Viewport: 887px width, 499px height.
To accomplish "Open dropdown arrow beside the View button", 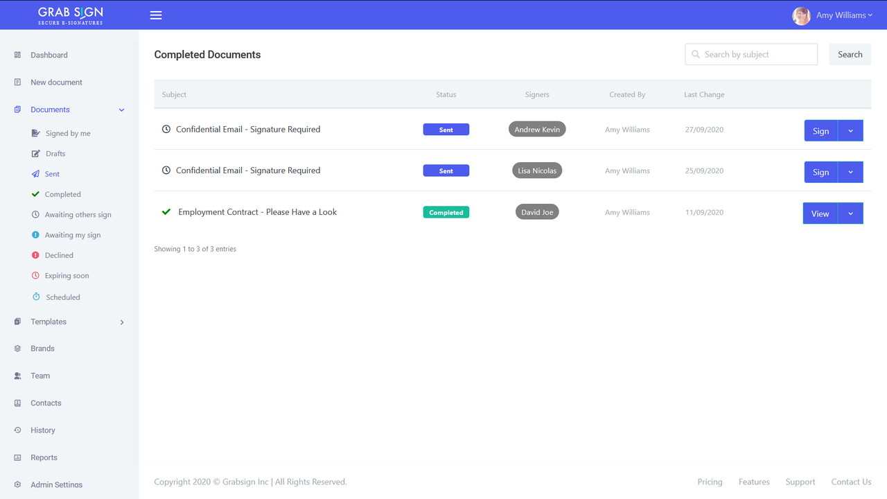I will click(x=850, y=213).
